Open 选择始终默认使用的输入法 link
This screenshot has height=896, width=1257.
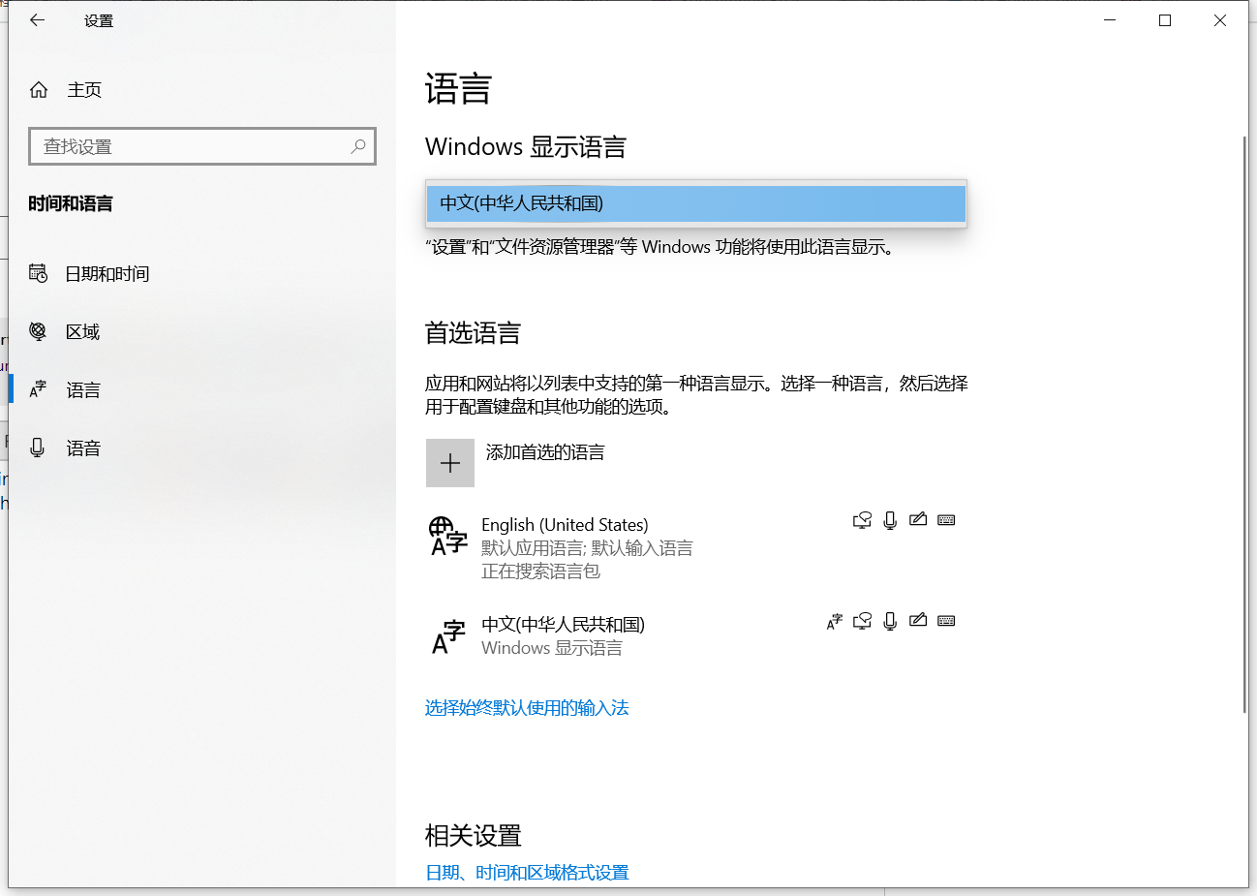point(527,708)
